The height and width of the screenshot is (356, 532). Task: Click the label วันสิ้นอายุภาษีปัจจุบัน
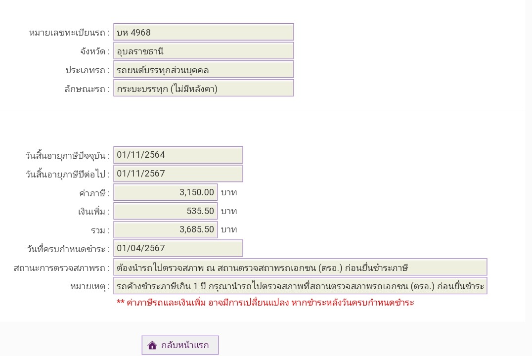coord(68,156)
